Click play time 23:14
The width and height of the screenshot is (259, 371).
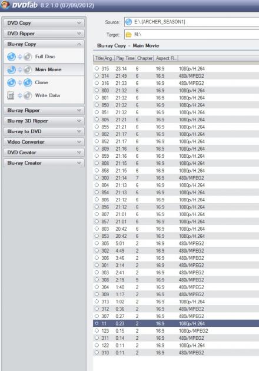[x=121, y=69]
